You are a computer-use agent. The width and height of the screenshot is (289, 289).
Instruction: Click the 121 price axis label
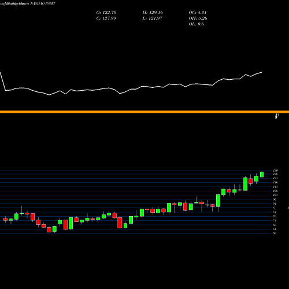pos(275,178)
